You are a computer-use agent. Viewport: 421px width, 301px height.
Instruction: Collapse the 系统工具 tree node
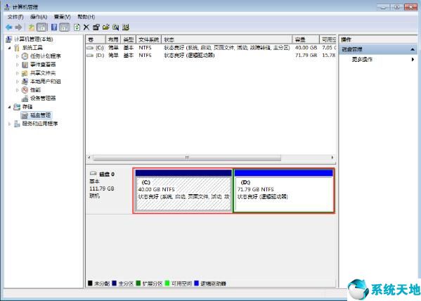click(9, 48)
